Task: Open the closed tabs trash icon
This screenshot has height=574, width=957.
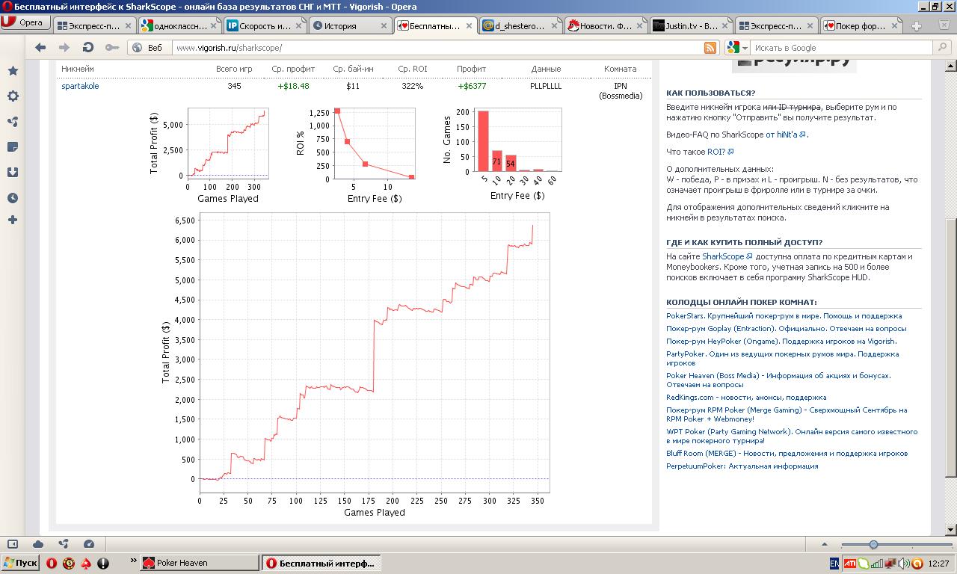Action: point(944,25)
